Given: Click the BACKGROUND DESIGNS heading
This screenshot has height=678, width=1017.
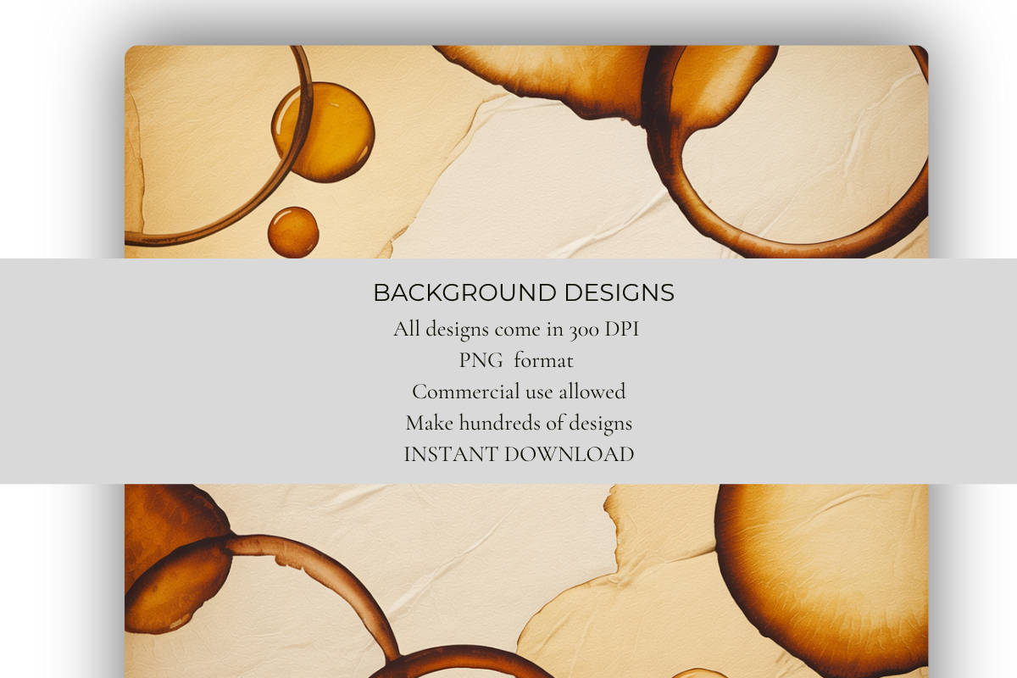Looking at the screenshot, I should pyautogui.click(x=524, y=293).
